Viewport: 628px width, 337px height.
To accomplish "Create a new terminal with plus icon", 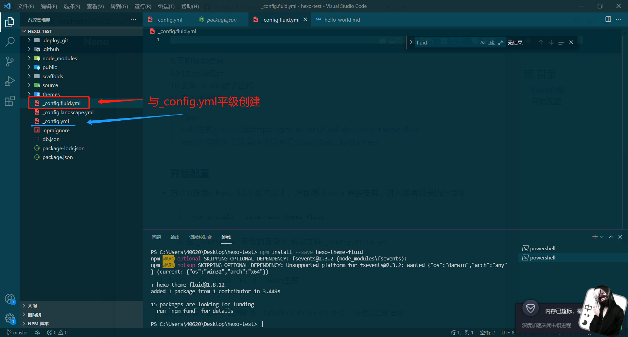I will click(x=595, y=237).
